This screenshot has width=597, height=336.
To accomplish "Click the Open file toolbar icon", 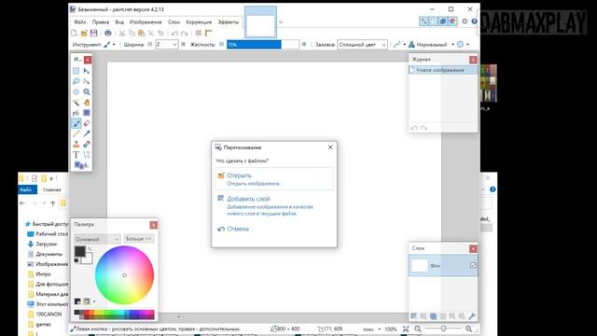I will click(84, 34).
